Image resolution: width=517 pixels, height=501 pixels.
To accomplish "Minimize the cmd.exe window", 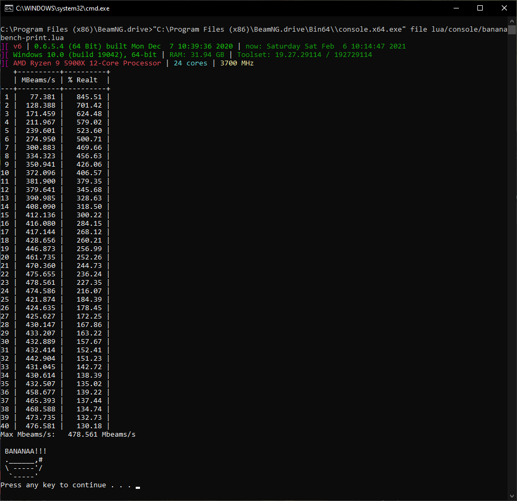I will click(456, 8).
